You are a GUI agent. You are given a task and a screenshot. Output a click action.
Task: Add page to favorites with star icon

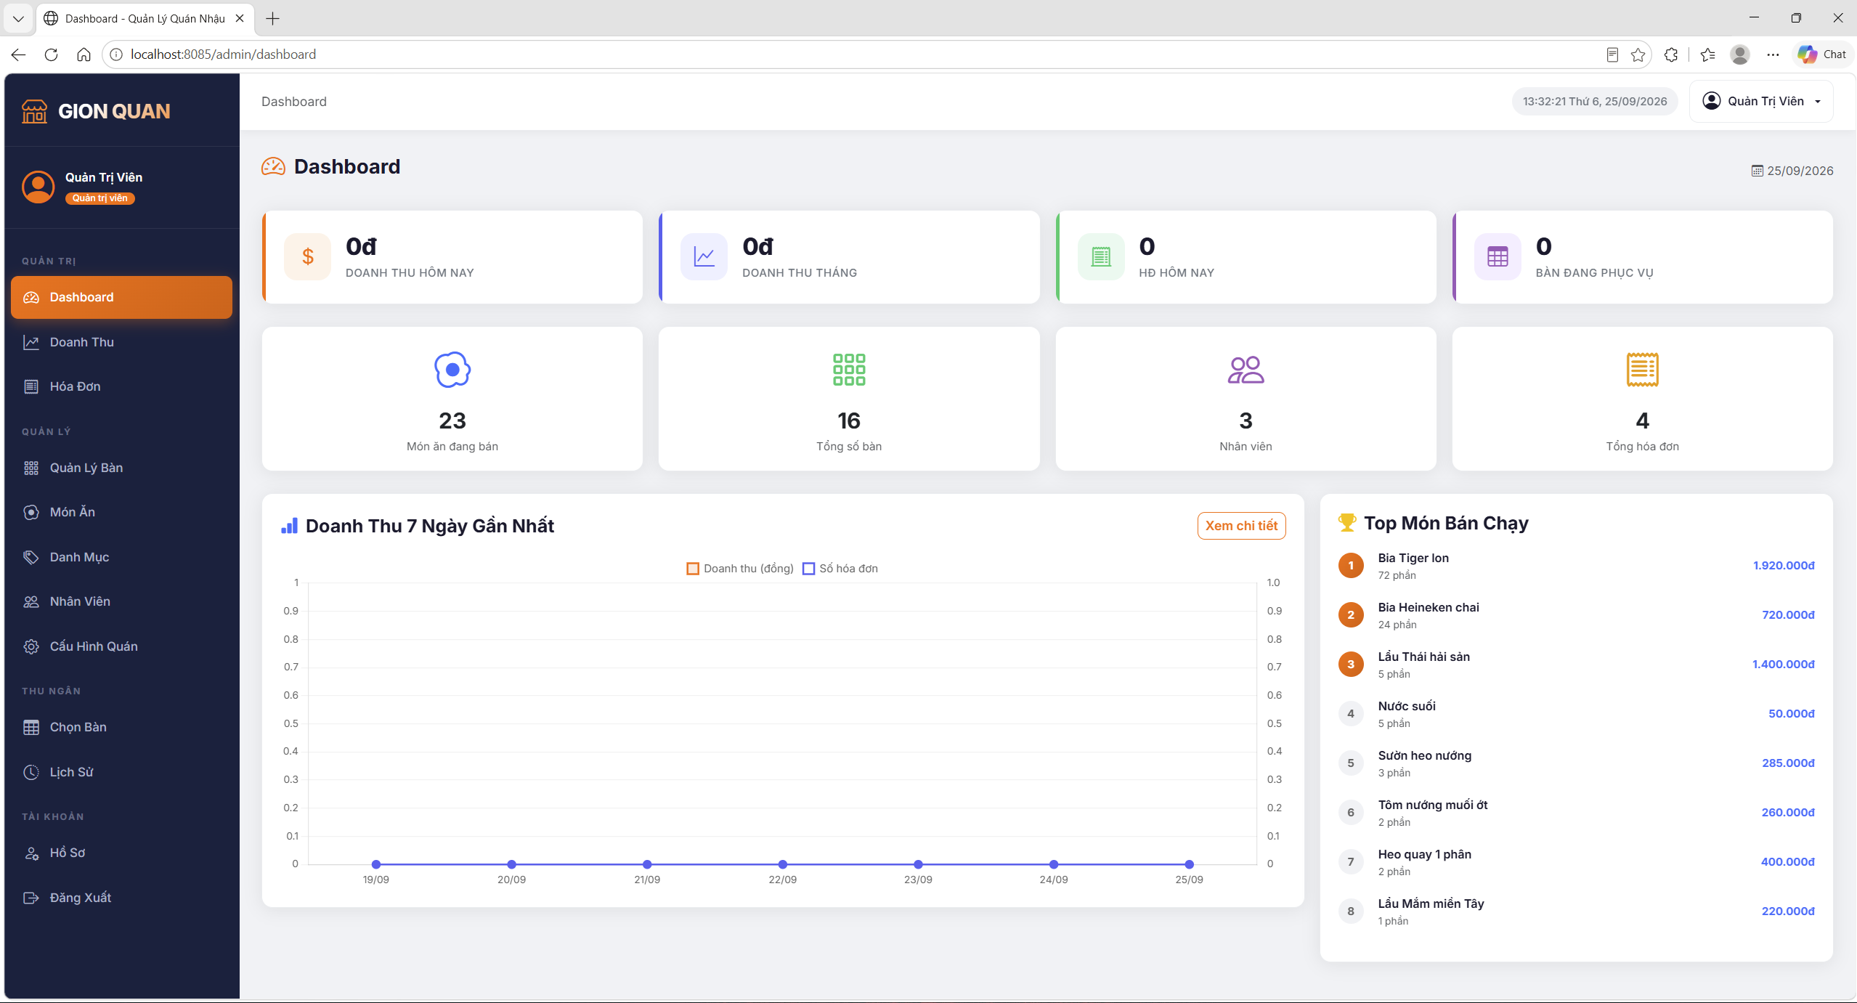1638,54
